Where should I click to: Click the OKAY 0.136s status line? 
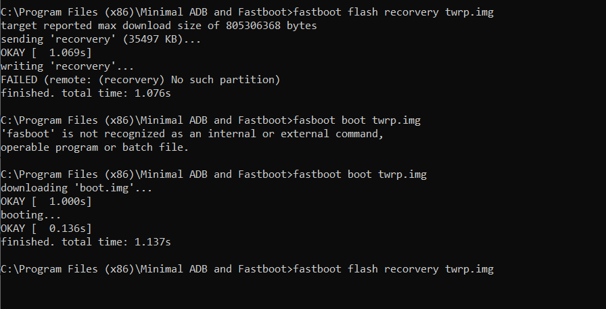coord(46,229)
